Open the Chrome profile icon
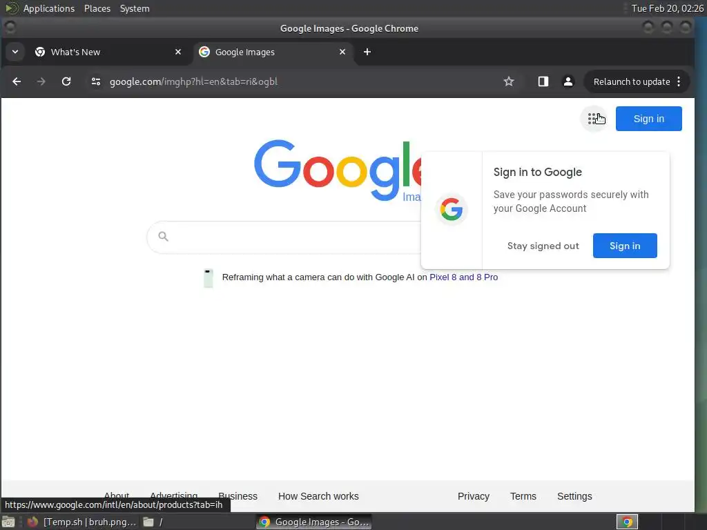 (x=568, y=81)
